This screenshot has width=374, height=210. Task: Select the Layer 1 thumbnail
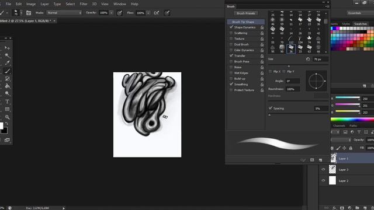pos(333,158)
